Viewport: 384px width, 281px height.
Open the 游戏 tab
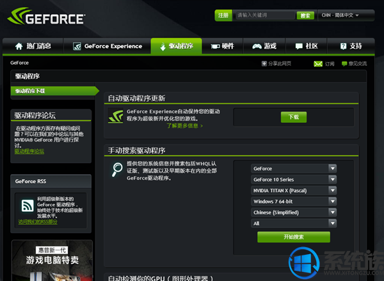tap(264, 46)
